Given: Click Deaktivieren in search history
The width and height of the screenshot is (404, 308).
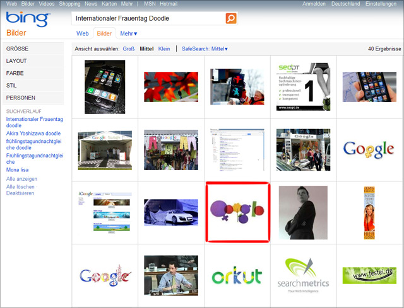Looking at the screenshot, I should [20, 193].
